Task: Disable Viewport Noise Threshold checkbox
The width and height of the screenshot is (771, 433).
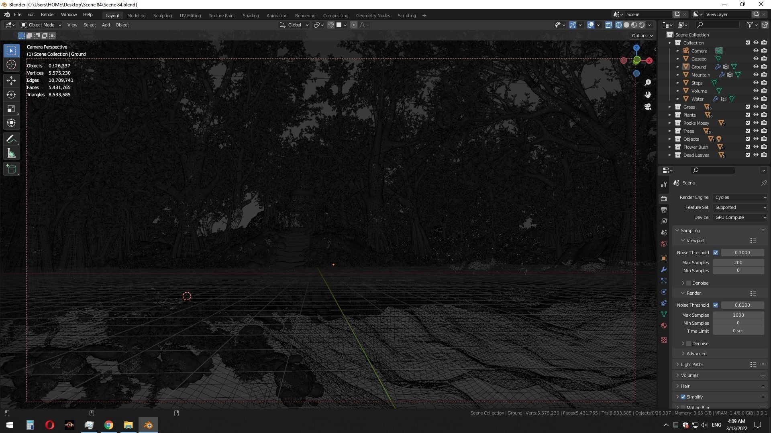Action: point(716,253)
